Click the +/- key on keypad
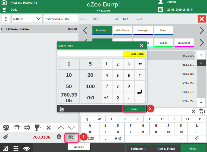This screenshot has width=207, height=152. click(106, 98)
